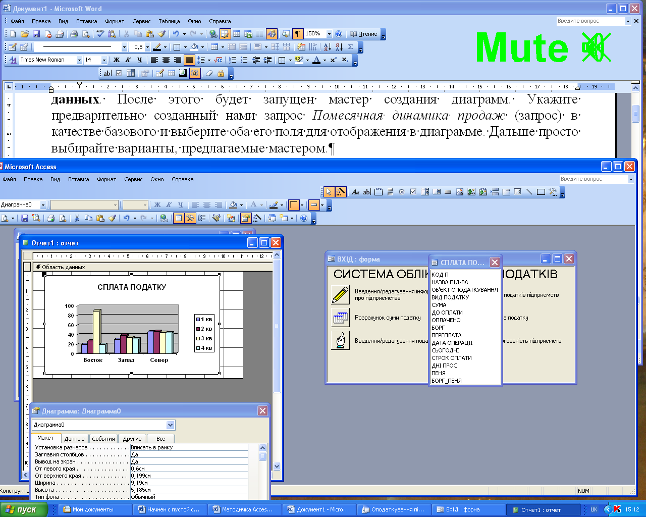Click UK language indicator in tray
This screenshot has height=517, width=646.
click(594, 509)
